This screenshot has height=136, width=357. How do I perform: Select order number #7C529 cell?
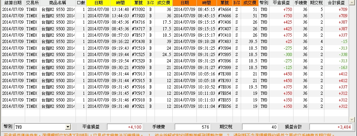(138, 61)
